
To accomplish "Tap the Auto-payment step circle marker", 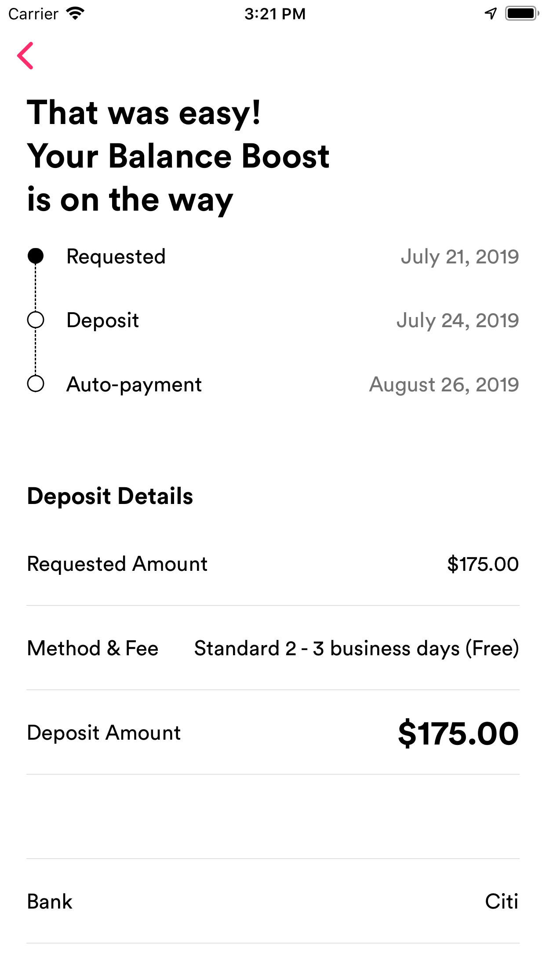I will tap(36, 383).
